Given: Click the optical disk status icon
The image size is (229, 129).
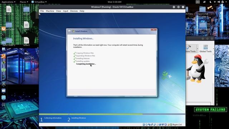Looking at the screenshot, I should [146, 124].
